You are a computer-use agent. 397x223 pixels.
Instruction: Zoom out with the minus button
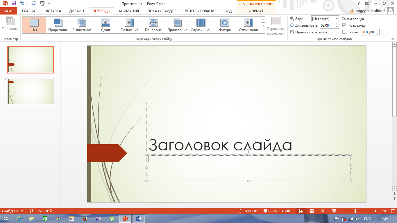tap(342, 211)
